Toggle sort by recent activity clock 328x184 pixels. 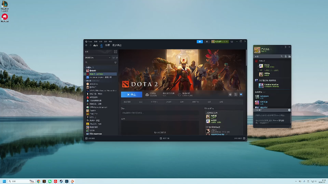114,58
